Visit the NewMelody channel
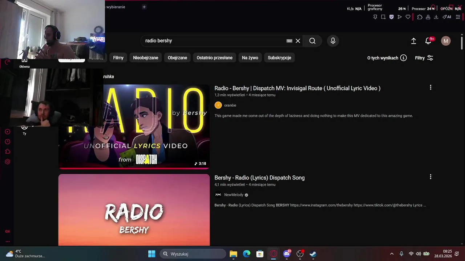Image resolution: width=465 pixels, height=261 pixels. click(x=234, y=195)
